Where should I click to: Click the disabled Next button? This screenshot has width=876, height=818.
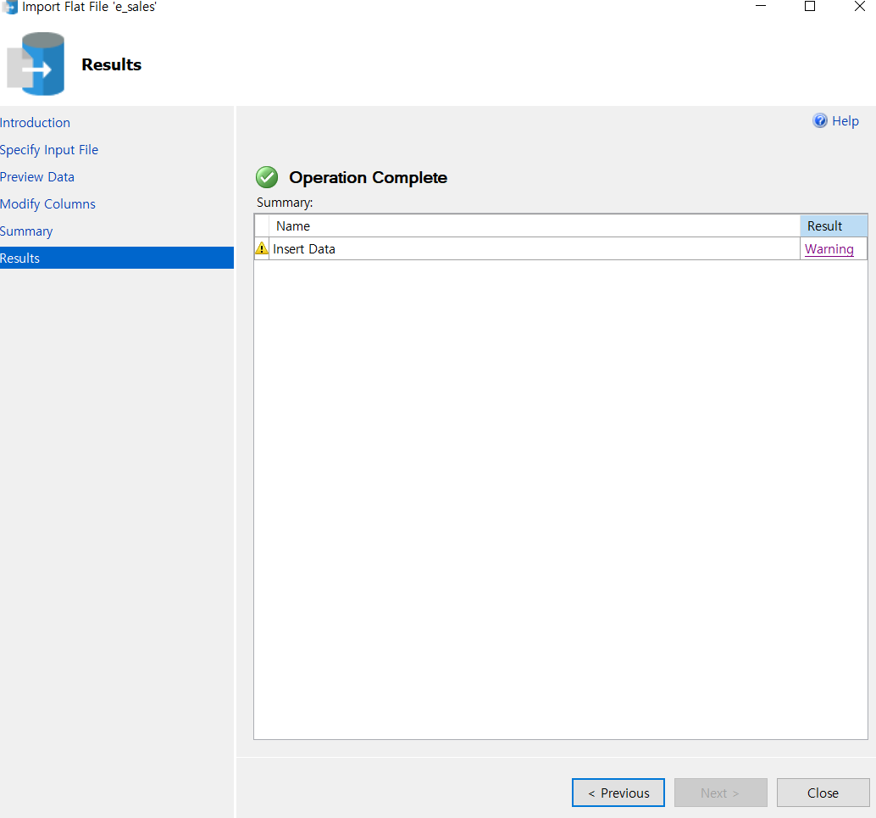pos(721,793)
